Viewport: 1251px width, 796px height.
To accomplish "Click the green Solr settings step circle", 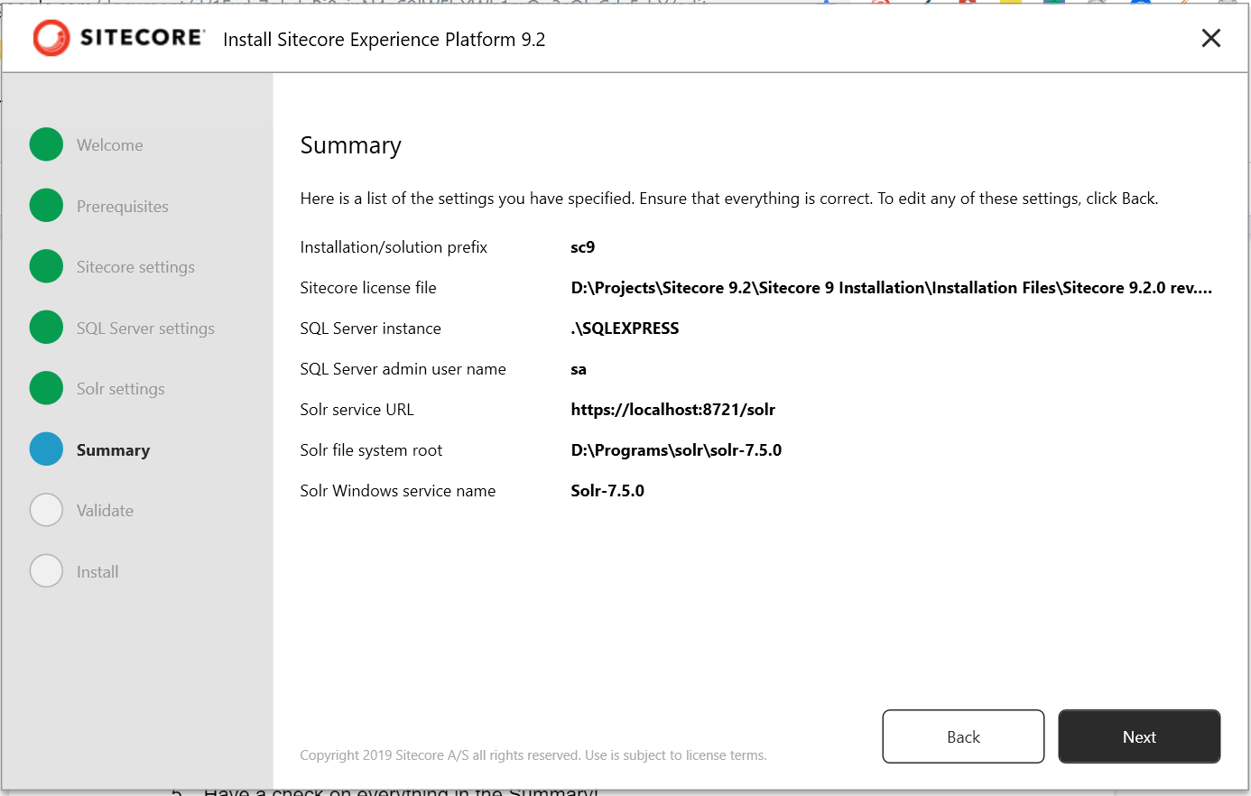I will (x=46, y=388).
